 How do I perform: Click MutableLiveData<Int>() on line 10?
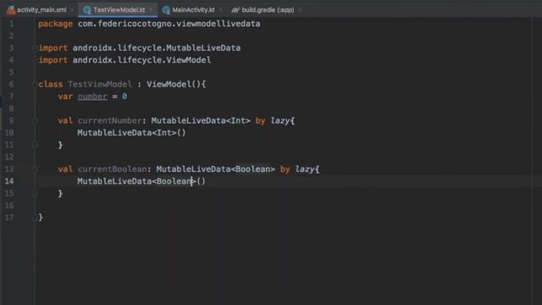tap(132, 133)
